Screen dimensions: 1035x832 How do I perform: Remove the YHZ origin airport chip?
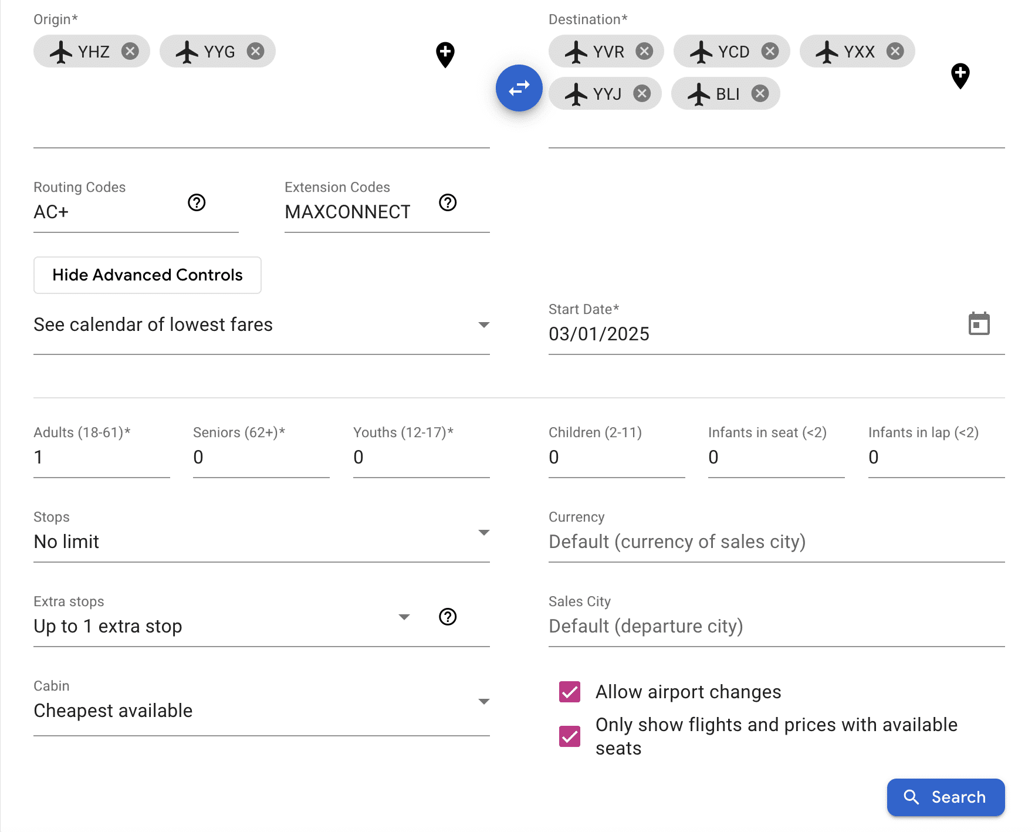(130, 52)
